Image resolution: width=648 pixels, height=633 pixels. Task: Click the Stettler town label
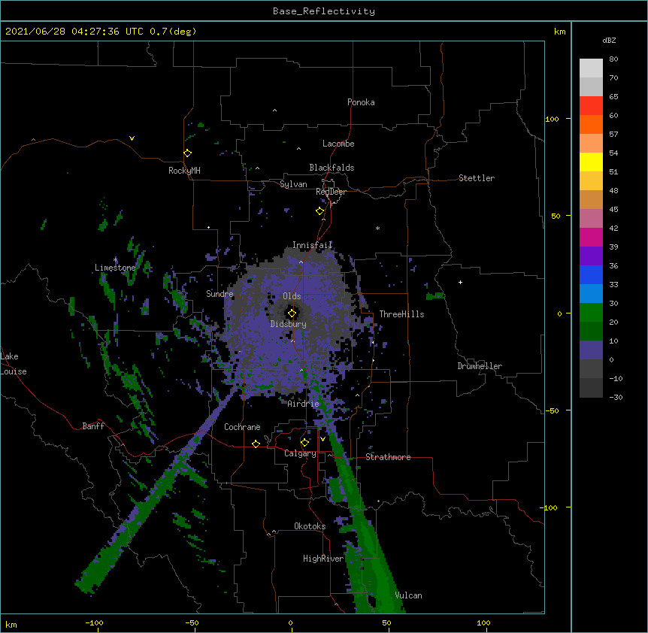click(x=477, y=178)
